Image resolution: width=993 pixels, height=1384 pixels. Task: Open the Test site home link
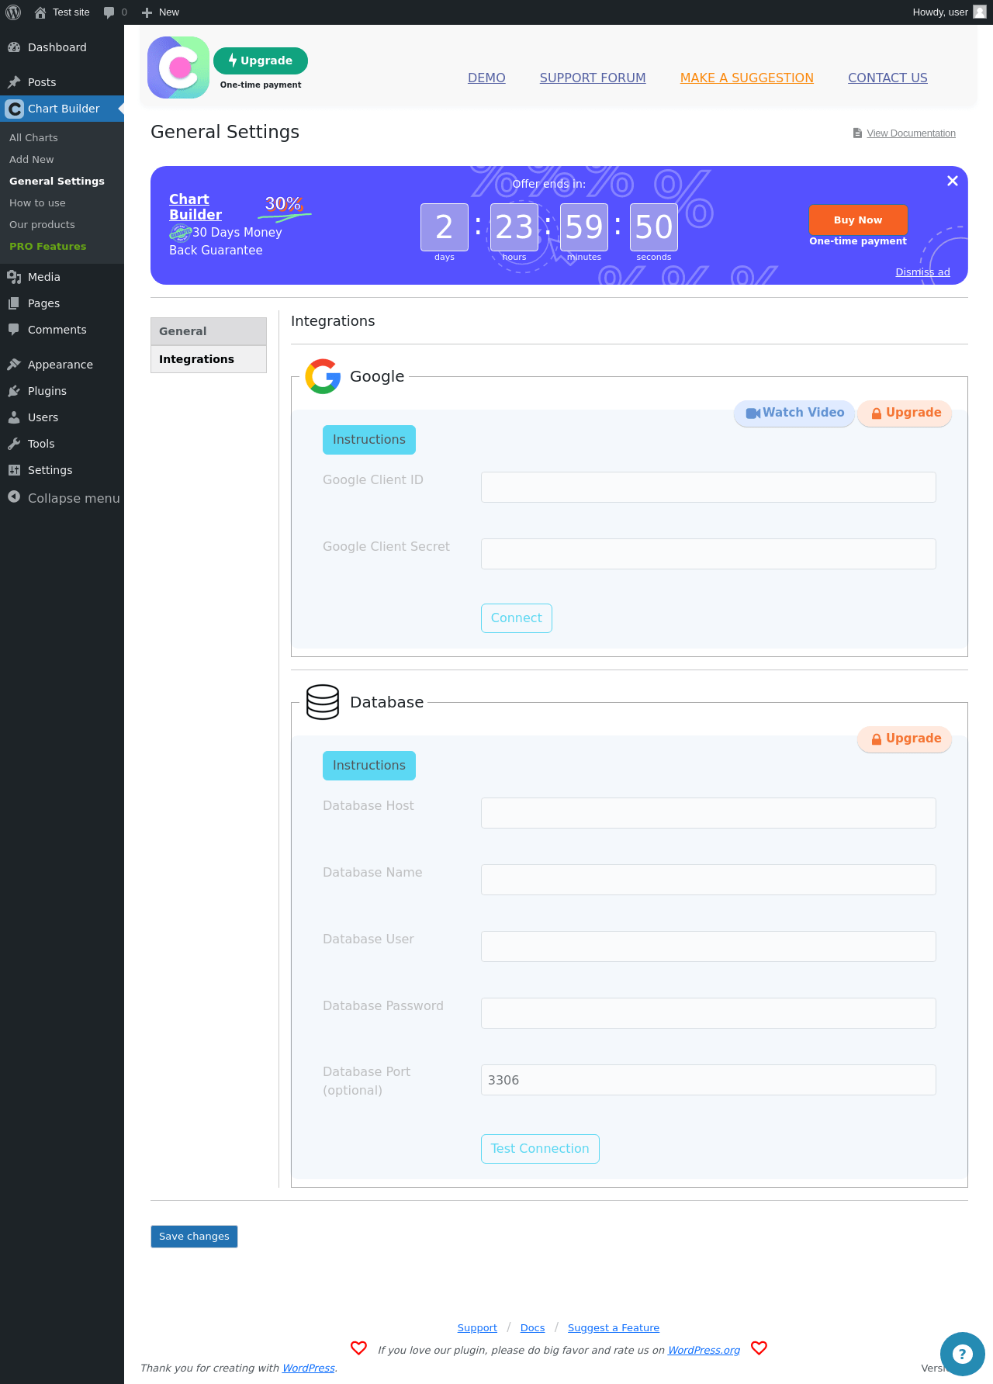pyautogui.click(x=62, y=12)
